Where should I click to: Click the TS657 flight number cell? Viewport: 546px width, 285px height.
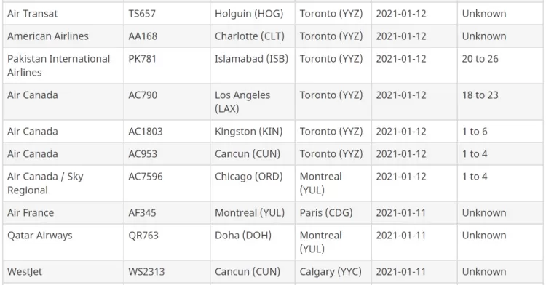(167, 14)
